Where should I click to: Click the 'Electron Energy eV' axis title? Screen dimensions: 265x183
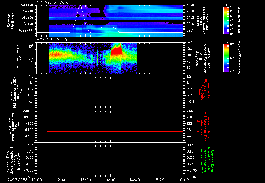pos(19,58)
